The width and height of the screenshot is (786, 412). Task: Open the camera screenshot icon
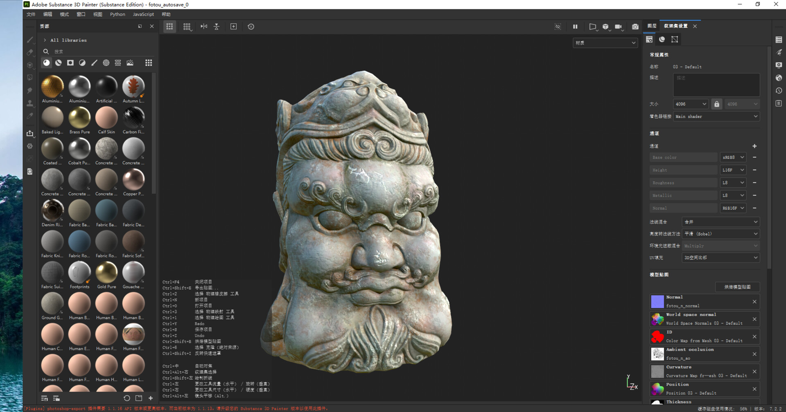click(x=635, y=27)
